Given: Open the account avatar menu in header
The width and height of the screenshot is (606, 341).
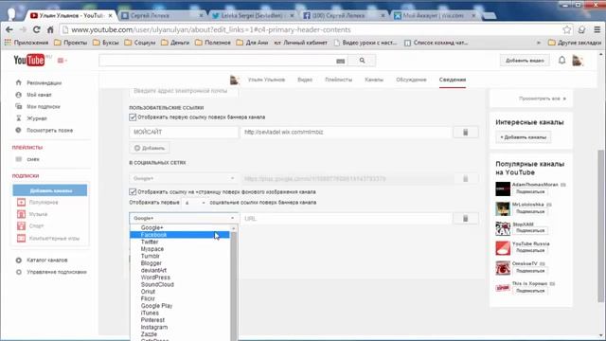Looking at the screenshot, I should click(x=578, y=61).
